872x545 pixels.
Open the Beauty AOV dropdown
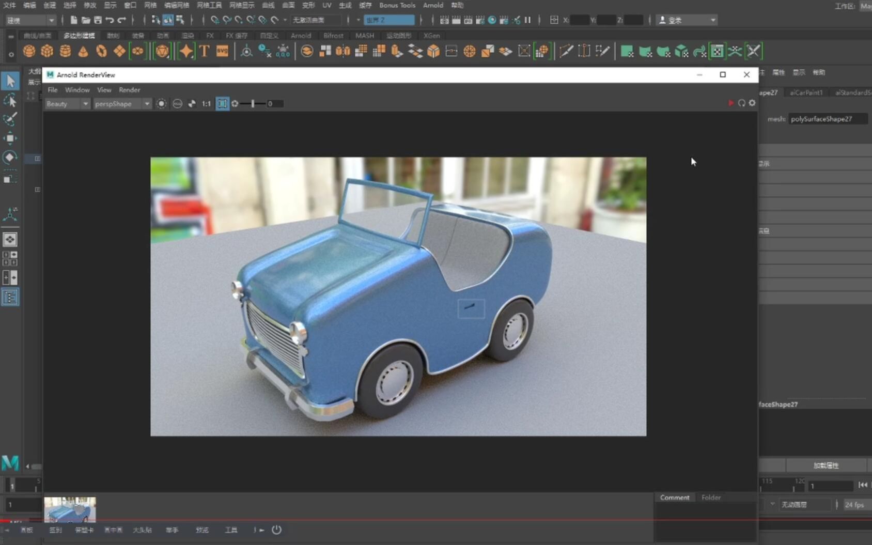click(67, 104)
